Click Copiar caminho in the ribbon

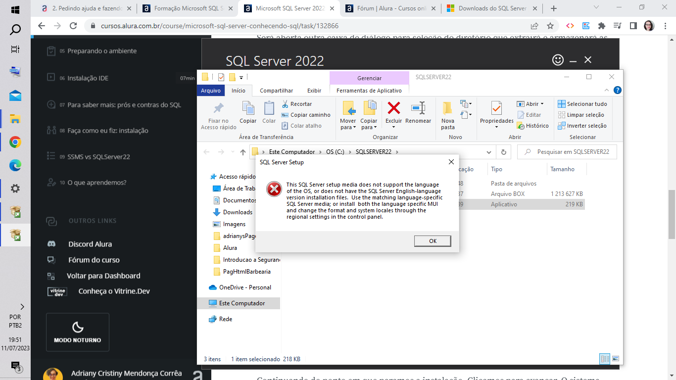pyautogui.click(x=306, y=115)
